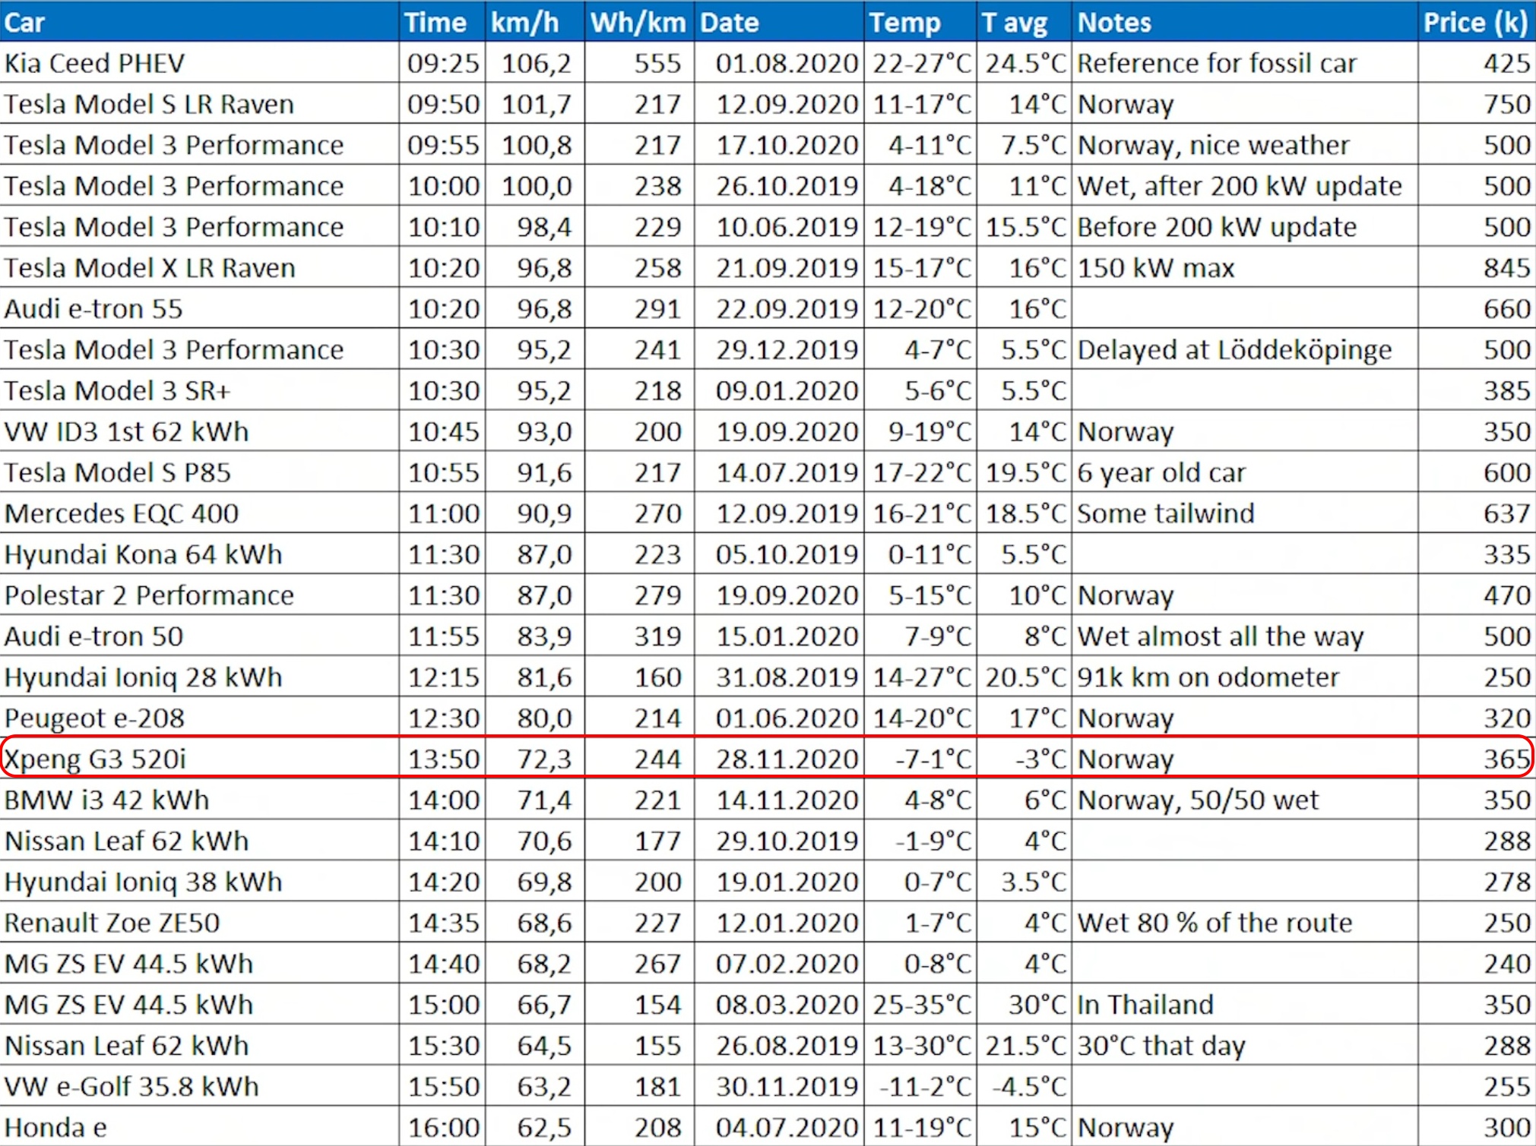The image size is (1536, 1146).
Task: Select the VW e-Golf 35.8 kWh cell
Action: [199, 1086]
